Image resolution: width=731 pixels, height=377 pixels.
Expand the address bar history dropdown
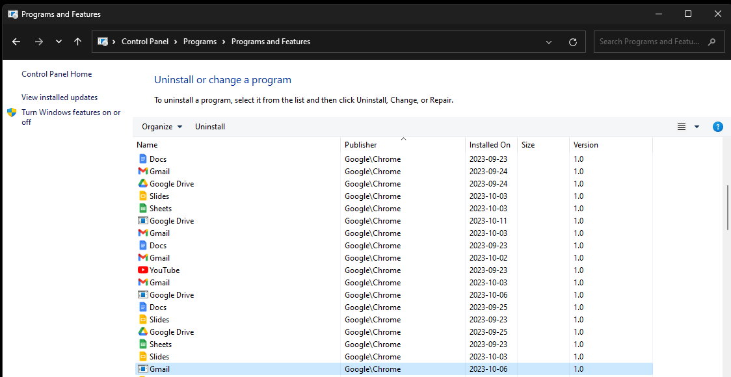coord(550,42)
